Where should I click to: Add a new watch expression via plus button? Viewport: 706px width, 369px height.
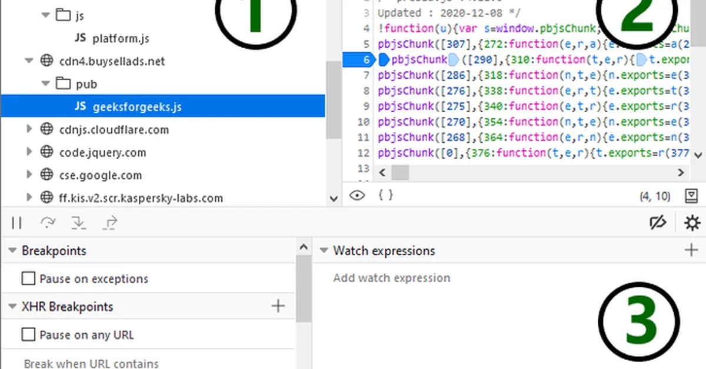691,250
